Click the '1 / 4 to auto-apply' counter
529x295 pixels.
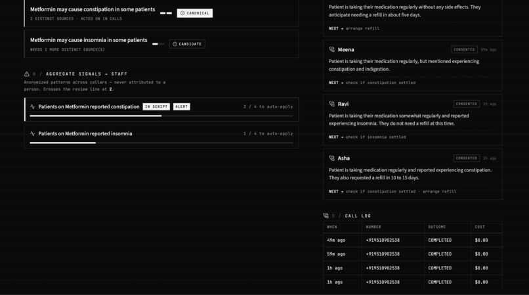coord(268,133)
